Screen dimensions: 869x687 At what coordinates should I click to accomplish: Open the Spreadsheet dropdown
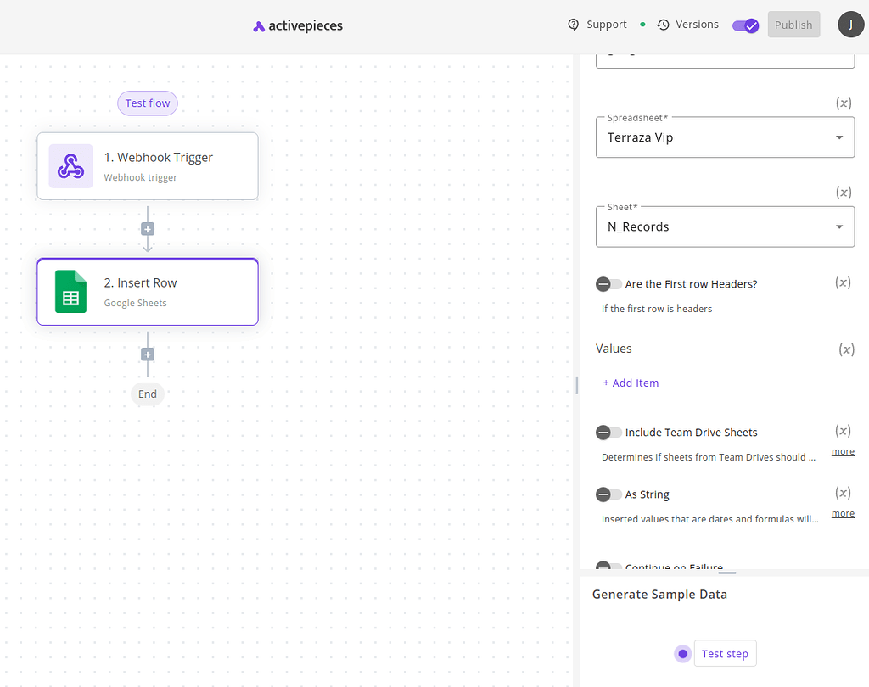725,137
